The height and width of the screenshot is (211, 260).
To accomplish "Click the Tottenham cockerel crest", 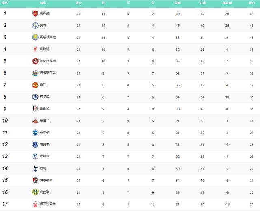I will [35, 168].
